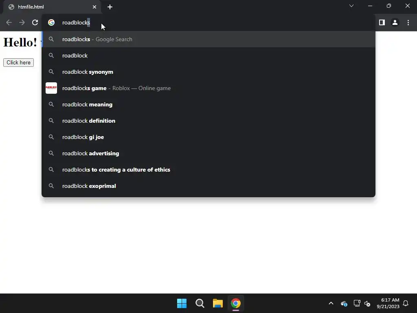Select the 'roadblocks game' Roblox suggestion

pyautogui.click(x=208, y=88)
